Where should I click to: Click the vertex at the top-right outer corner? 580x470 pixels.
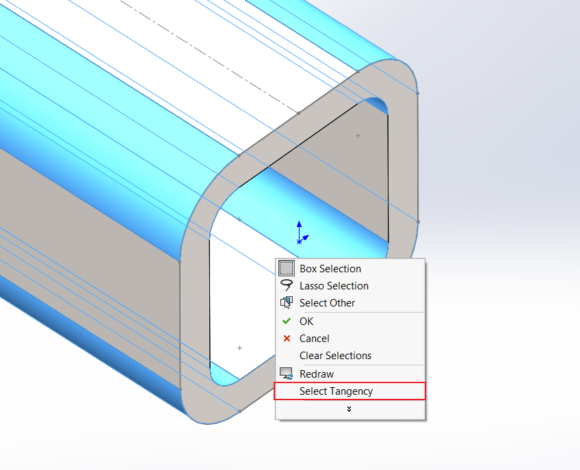click(x=417, y=93)
